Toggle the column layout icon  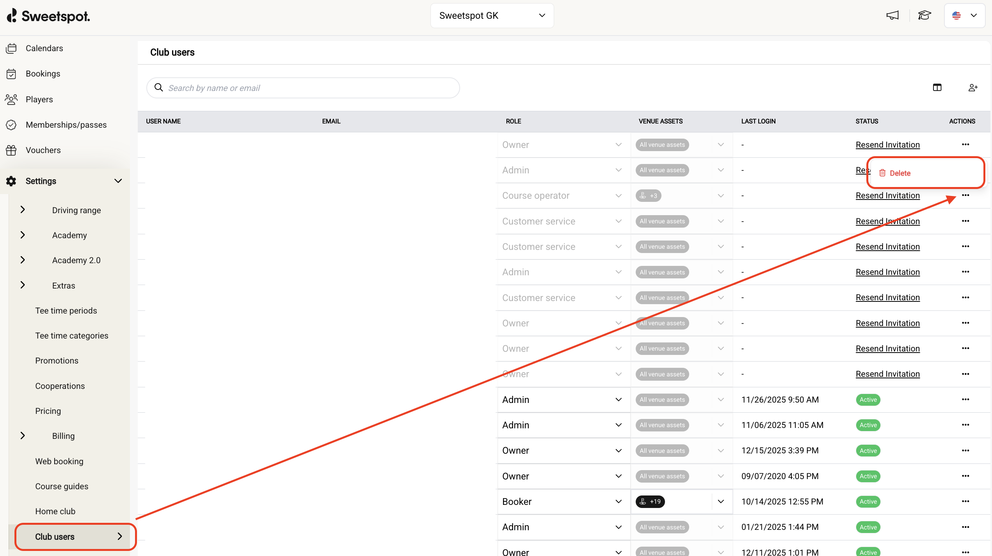tap(937, 87)
